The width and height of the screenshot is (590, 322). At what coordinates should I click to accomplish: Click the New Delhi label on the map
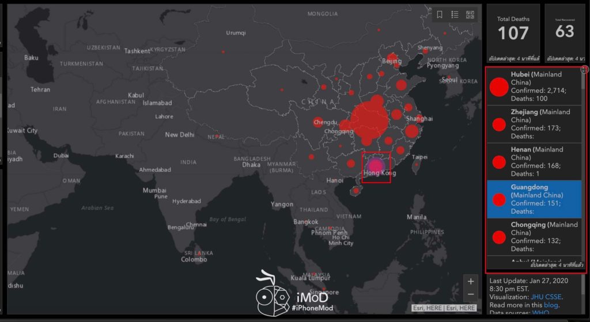tap(180, 135)
